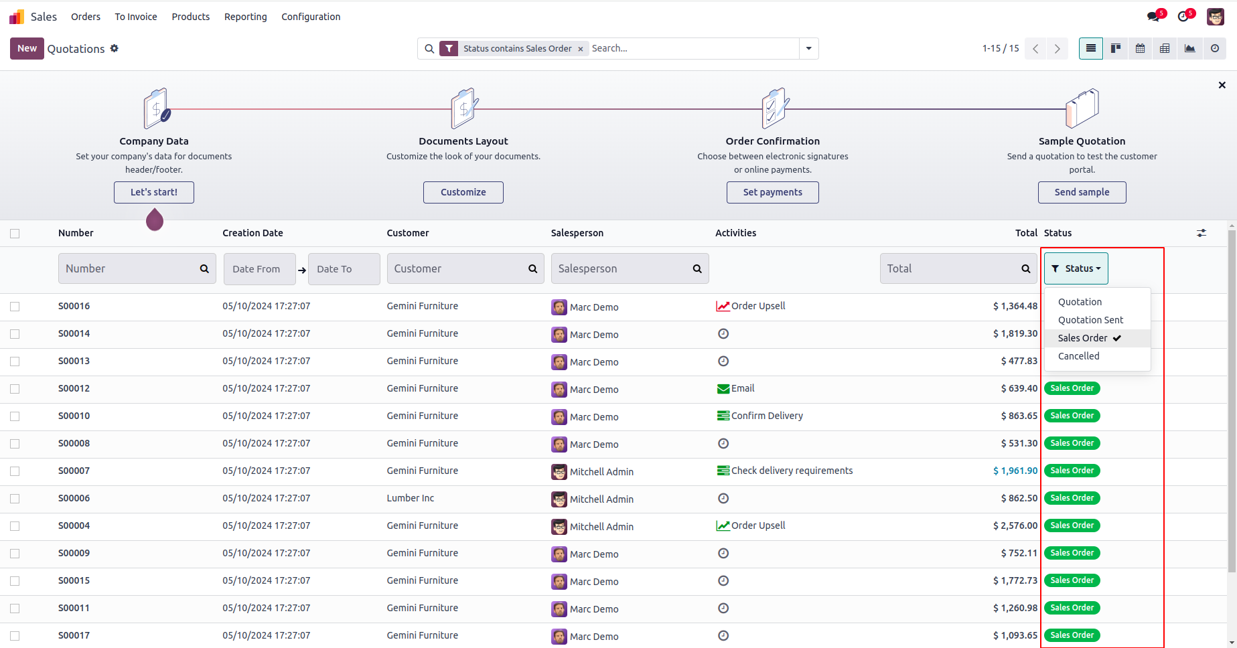Open optional columns adjustment icon
The width and height of the screenshot is (1237, 648).
pos(1202,233)
